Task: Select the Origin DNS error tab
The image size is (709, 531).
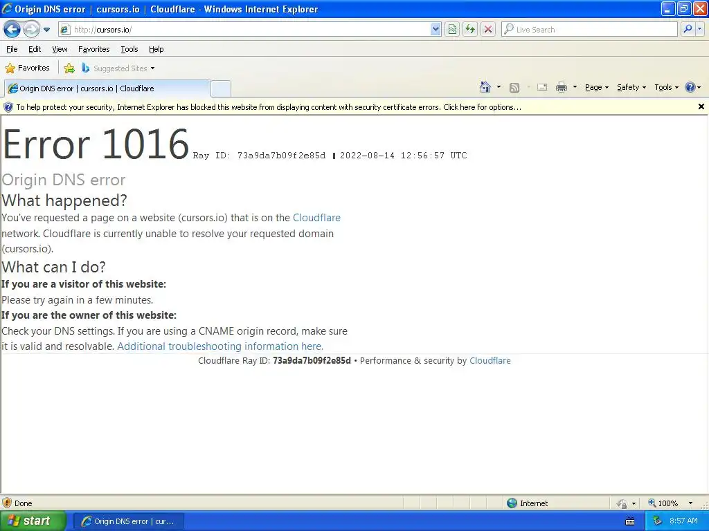Action: click(107, 88)
